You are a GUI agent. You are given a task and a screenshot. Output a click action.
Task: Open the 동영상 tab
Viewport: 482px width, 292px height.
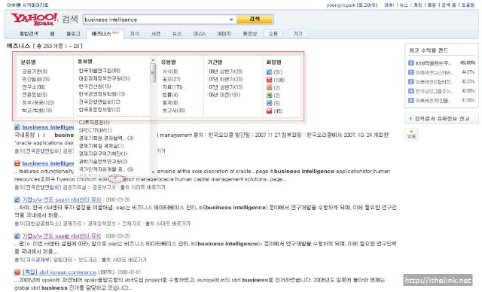pos(250,34)
